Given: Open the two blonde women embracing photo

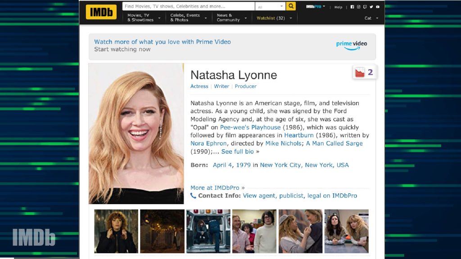Looking at the screenshot, I should (300, 231).
